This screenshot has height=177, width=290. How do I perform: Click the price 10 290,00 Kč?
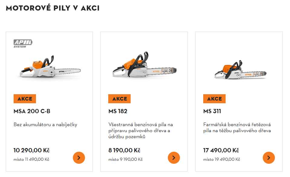coord(32,150)
